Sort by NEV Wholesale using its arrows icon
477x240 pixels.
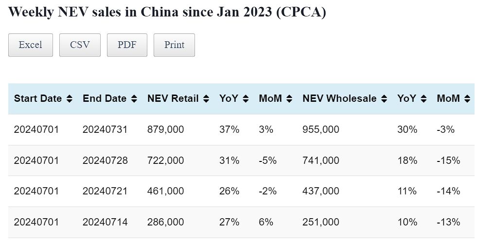(x=384, y=99)
